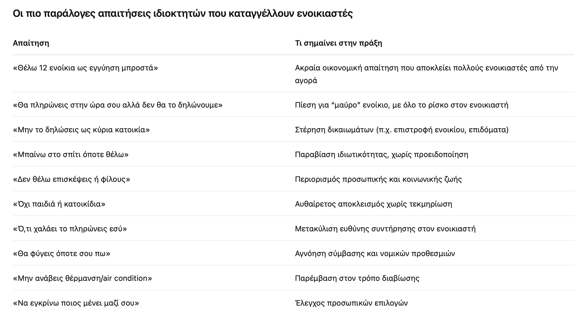
Task: Click the «Πίεση για “μαύρο” ενοίκιο» cell
Action: point(402,105)
